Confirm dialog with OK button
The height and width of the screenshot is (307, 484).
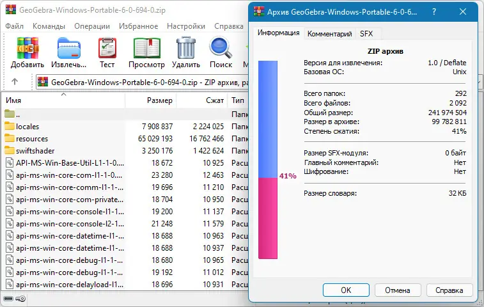click(346, 290)
